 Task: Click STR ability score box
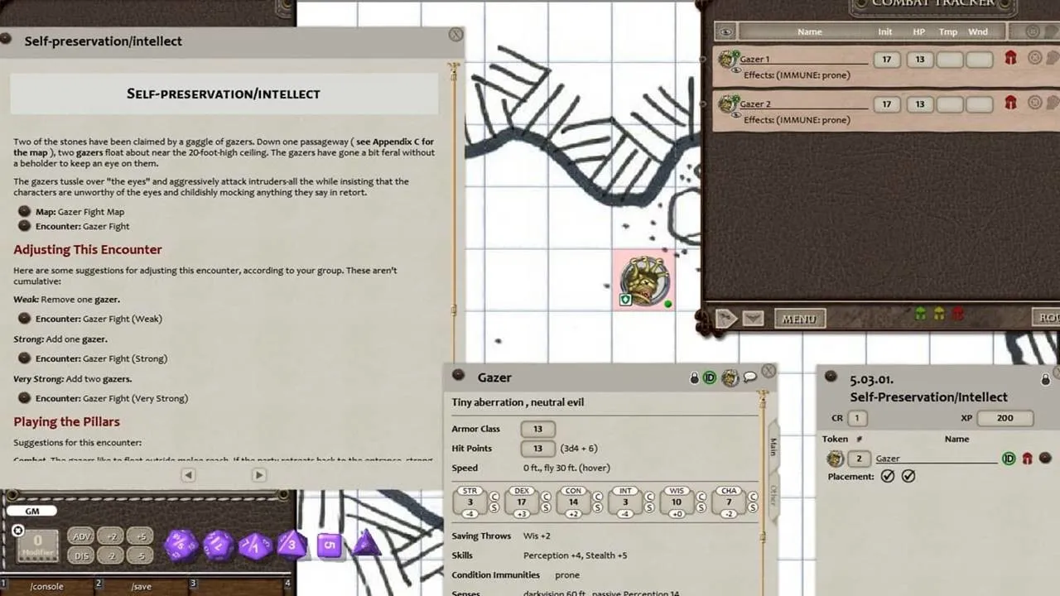(x=470, y=502)
